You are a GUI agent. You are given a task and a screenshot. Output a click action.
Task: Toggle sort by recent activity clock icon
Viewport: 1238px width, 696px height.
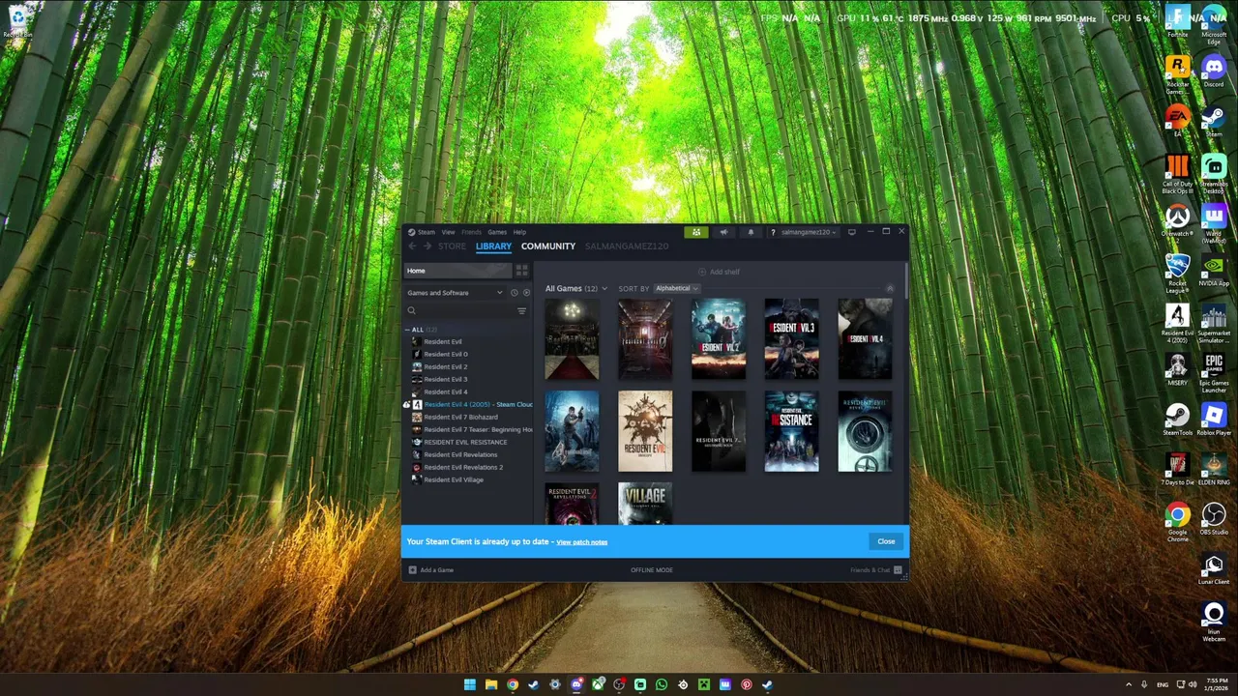pos(515,293)
